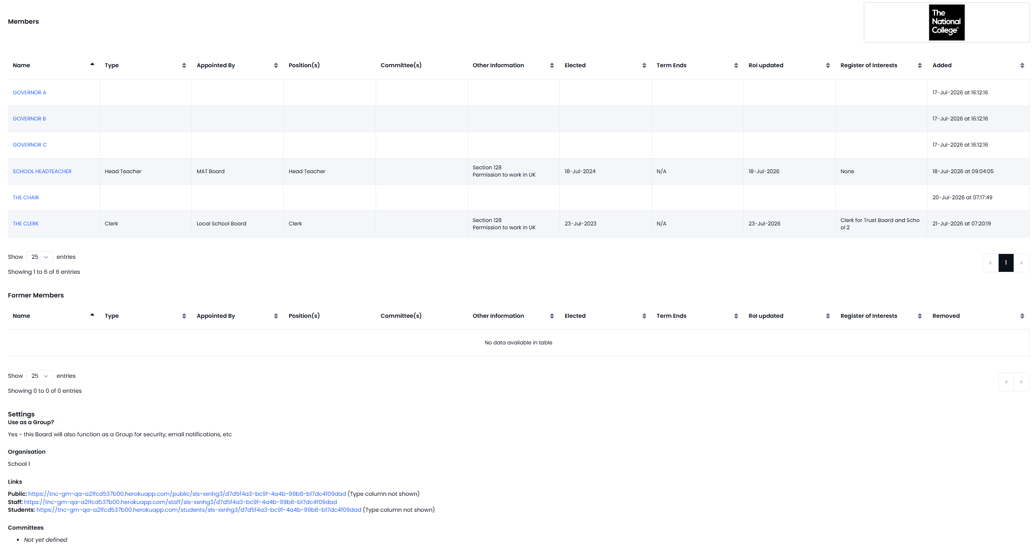Select 'None' register of interests cell

tap(881, 171)
